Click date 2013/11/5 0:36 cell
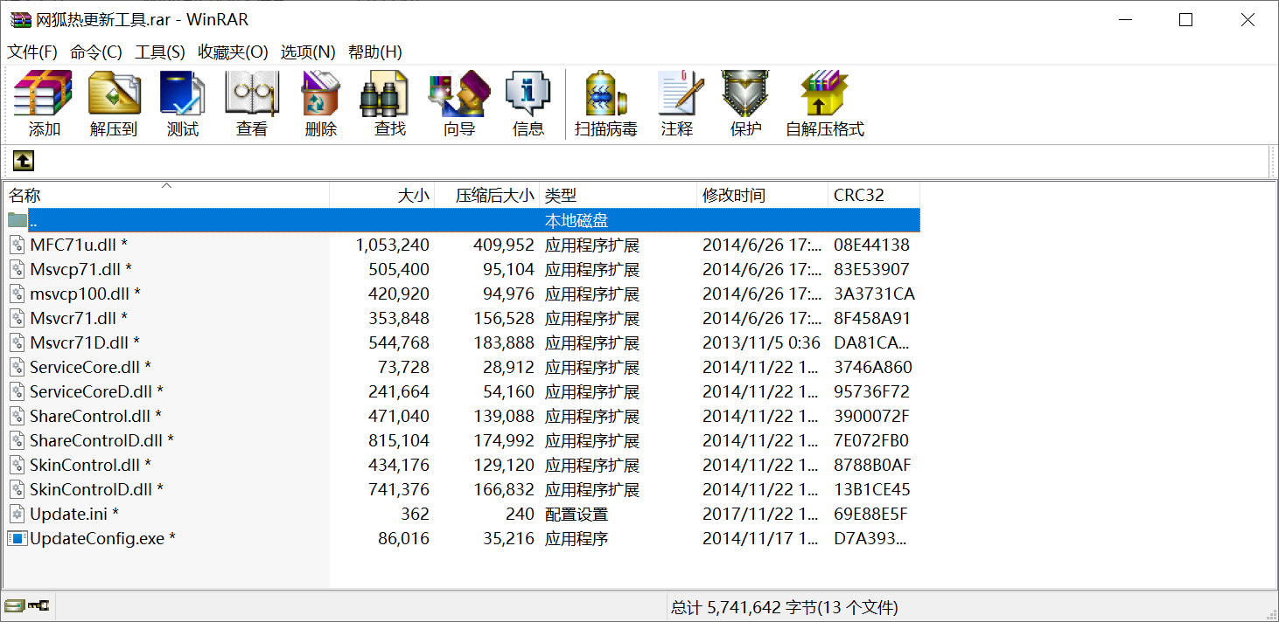 pyautogui.click(x=761, y=342)
